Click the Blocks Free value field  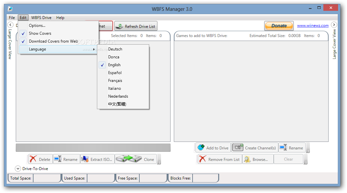click(x=205, y=178)
